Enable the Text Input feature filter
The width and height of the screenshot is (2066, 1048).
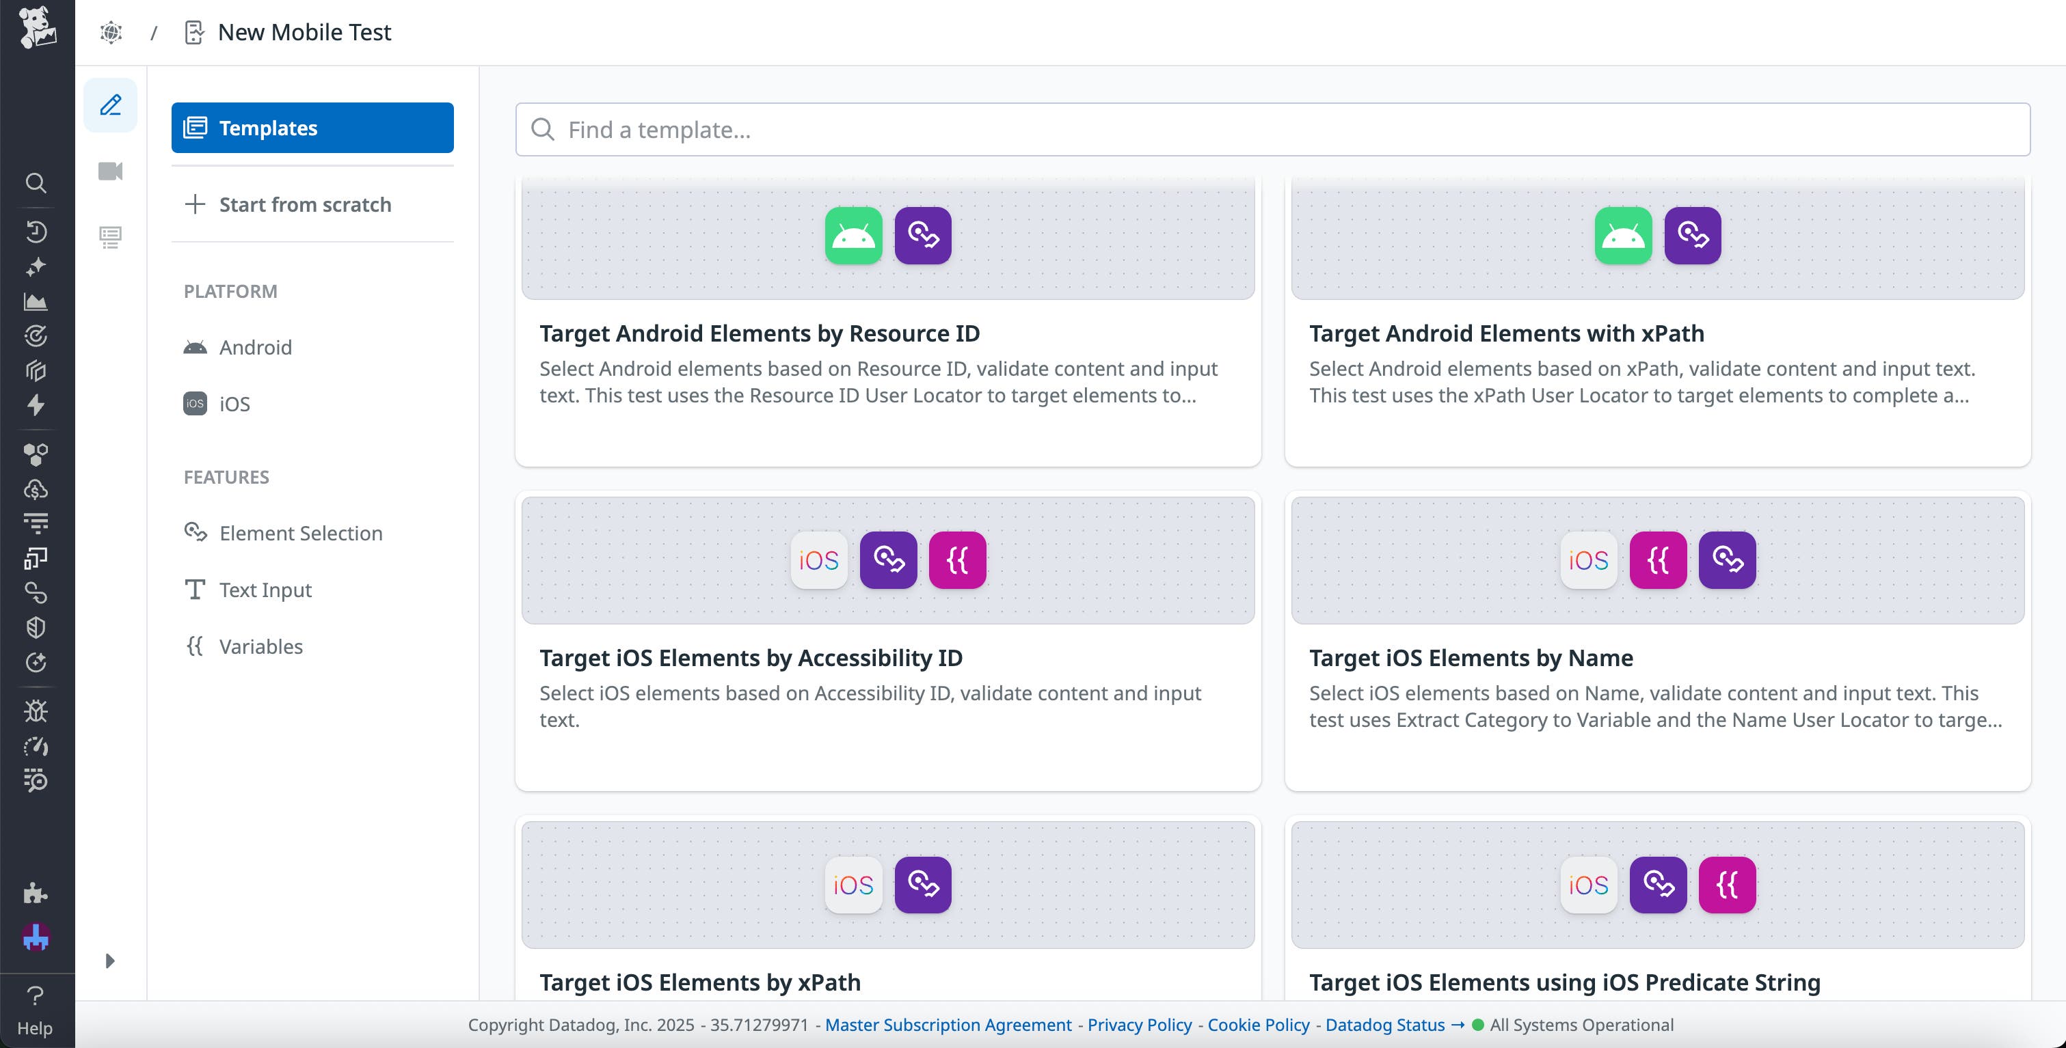[x=265, y=590]
